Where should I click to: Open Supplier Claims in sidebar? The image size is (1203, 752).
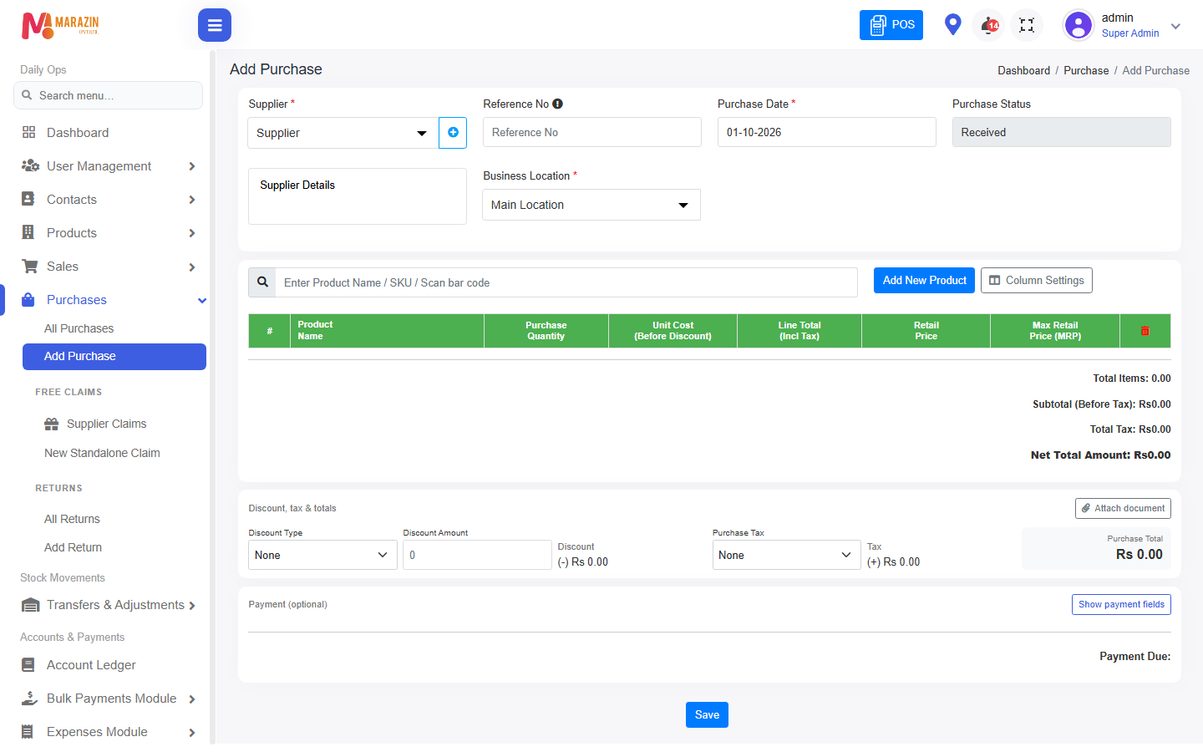(106, 424)
